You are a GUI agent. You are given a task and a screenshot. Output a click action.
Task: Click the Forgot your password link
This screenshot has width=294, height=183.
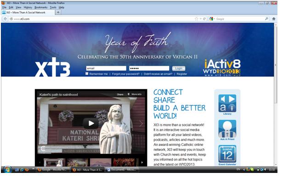click(x=125, y=74)
